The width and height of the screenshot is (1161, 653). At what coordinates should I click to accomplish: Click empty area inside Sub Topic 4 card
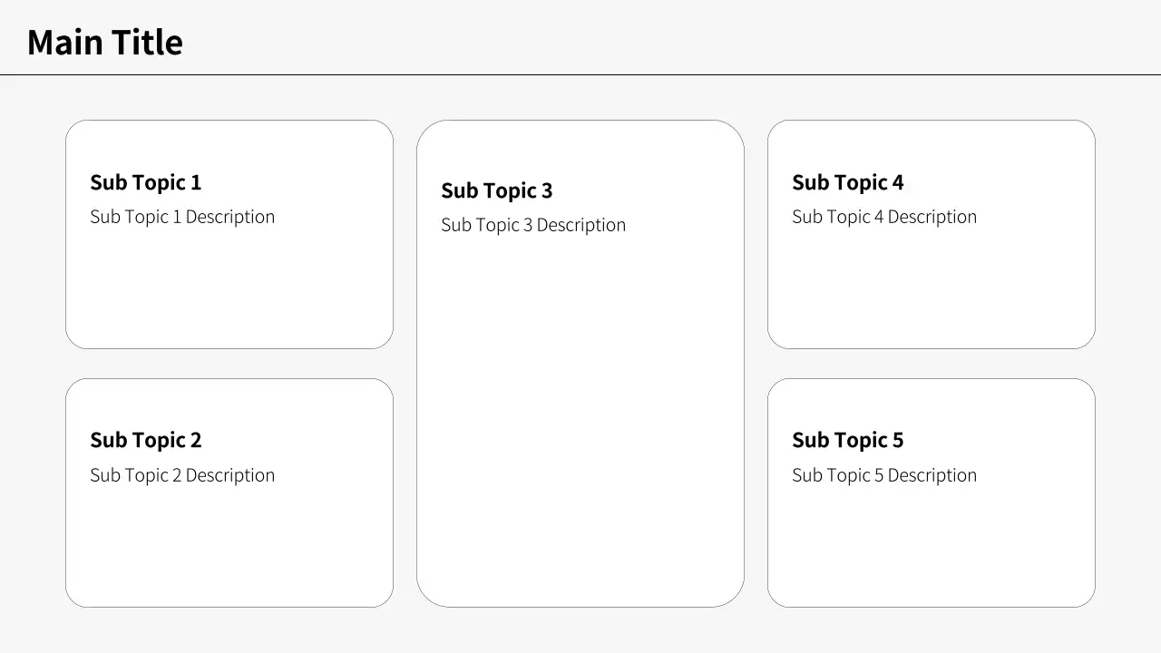coord(931,290)
